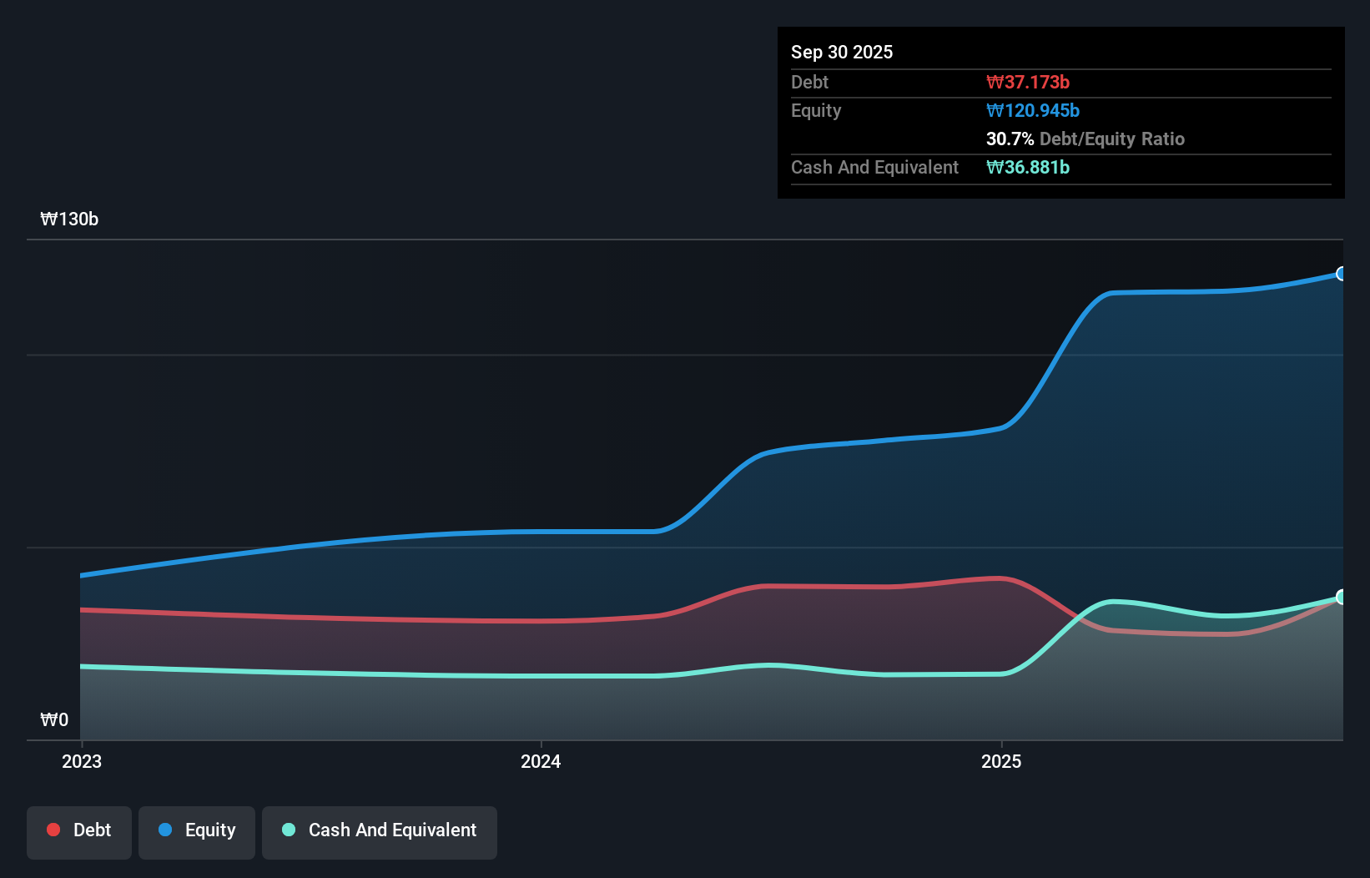Toggle the Debt series via its legend button
The width and height of the screenshot is (1370, 878).
click(x=78, y=831)
